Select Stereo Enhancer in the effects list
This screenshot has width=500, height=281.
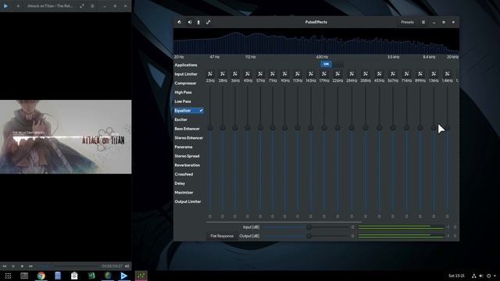tap(189, 138)
